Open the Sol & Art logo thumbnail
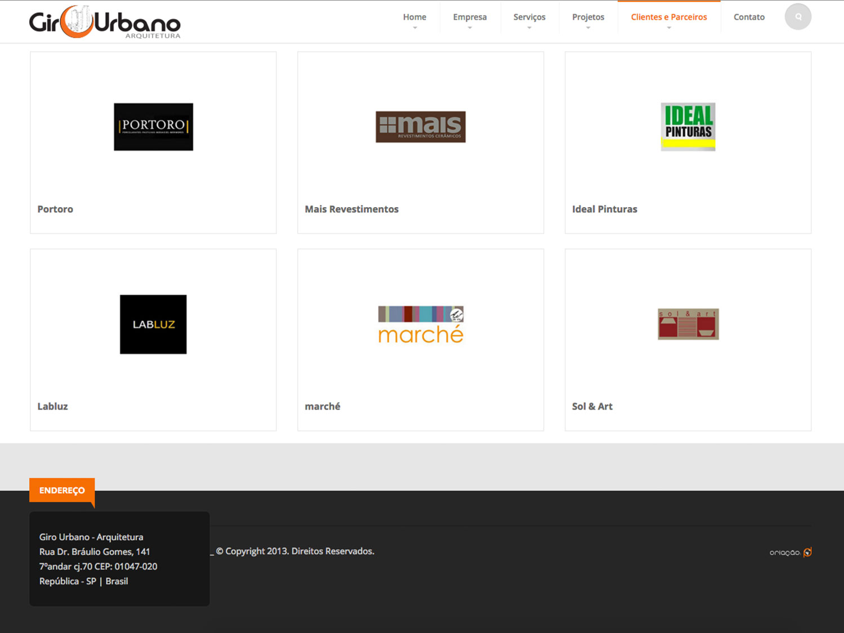This screenshot has height=633, width=844. coord(688,324)
